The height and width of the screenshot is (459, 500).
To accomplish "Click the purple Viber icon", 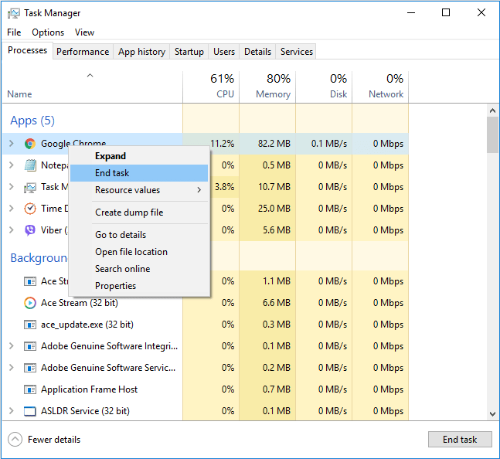I will click(30, 230).
